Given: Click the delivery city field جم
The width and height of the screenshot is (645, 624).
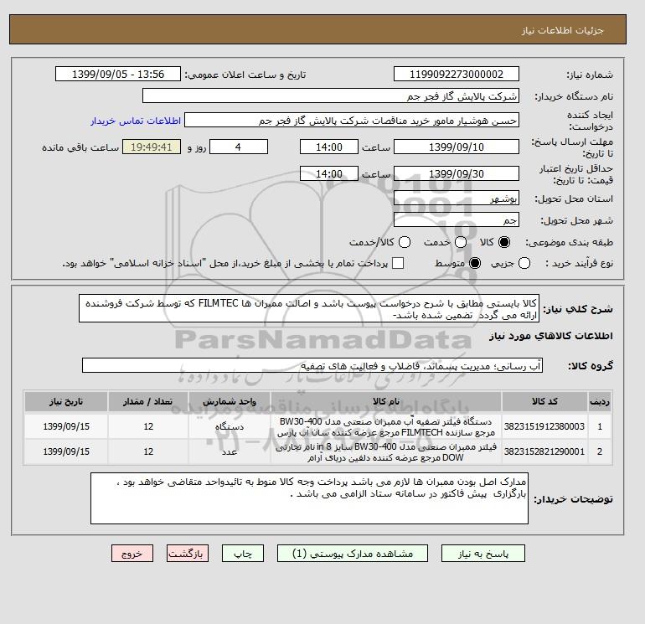Looking at the screenshot, I should coord(457,219).
